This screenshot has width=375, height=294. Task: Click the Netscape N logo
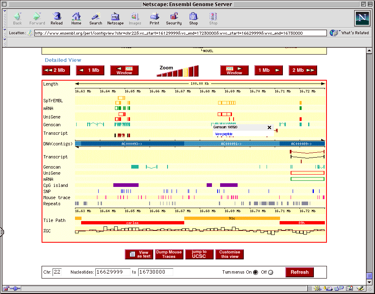(362, 18)
